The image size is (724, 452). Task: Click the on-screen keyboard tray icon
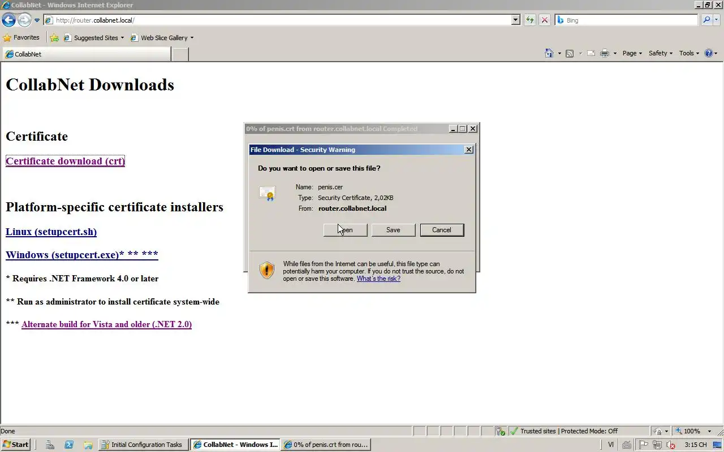pos(627,445)
